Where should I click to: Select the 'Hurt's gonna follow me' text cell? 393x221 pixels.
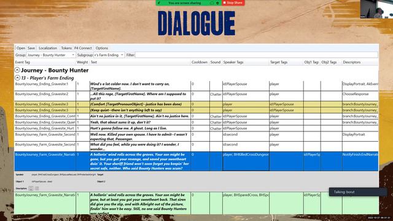pos(140,128)
